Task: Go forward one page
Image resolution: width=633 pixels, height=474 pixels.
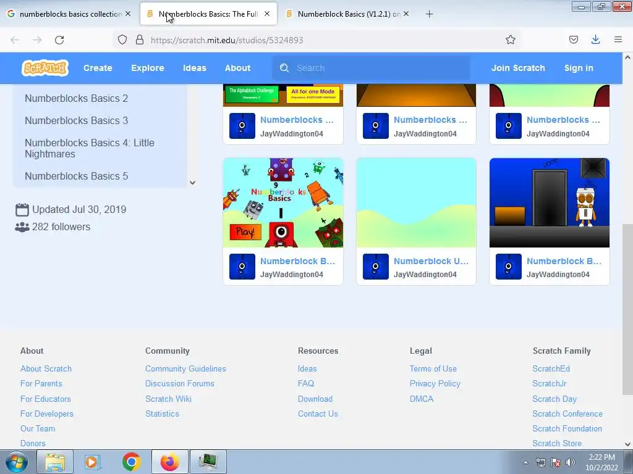Action: 37,40
